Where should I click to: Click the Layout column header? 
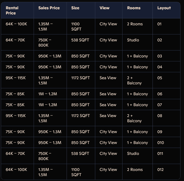pos(164,8)
